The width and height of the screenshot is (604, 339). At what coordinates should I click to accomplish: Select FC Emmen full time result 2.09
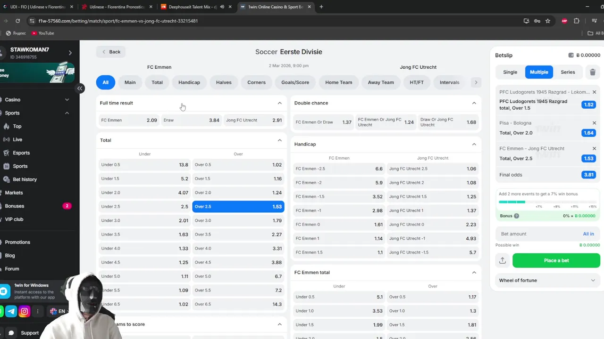point(129,120)
